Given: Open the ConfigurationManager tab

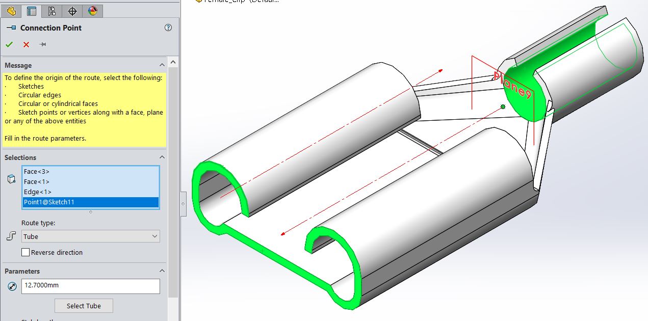Looking at the screenshot, I should point(51,11).
